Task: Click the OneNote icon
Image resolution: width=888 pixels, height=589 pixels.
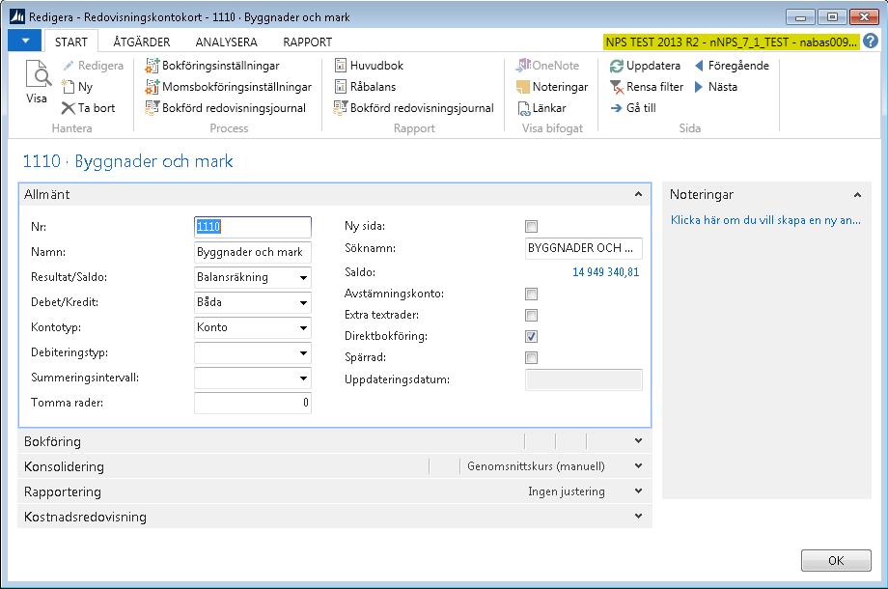Action: 523,66
